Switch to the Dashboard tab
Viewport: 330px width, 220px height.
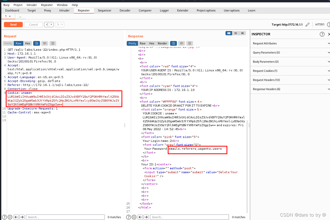click(x=12, y=10)
